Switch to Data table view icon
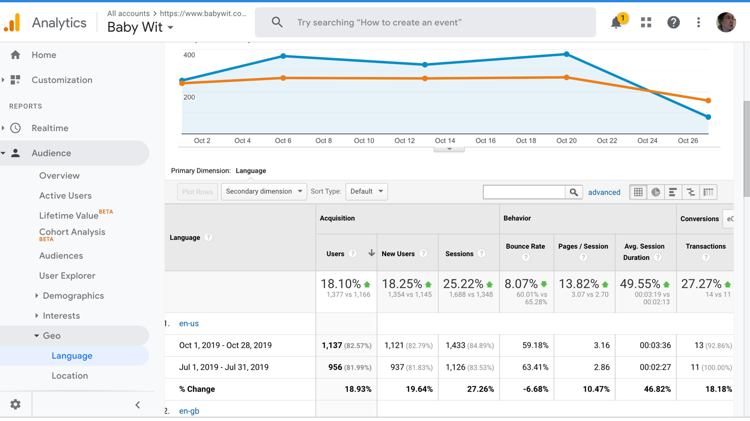Viewport: 750px width, 421px height. [638, 192]
